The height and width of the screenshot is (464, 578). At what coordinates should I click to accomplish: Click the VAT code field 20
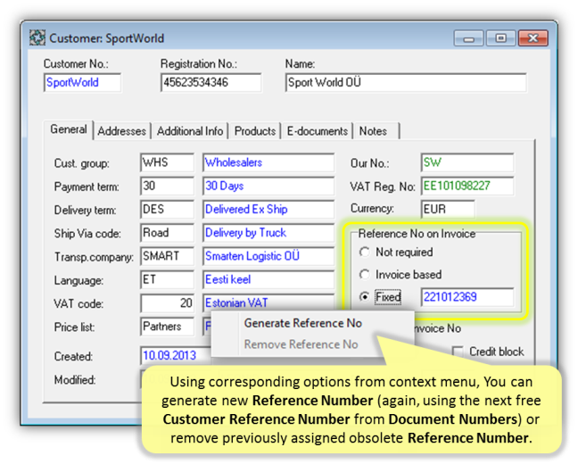click(167, 302)
